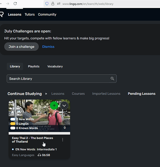Open the tracking protection shield icon
The width and height of the screenshot is (160, 167).
click(47, 4)
